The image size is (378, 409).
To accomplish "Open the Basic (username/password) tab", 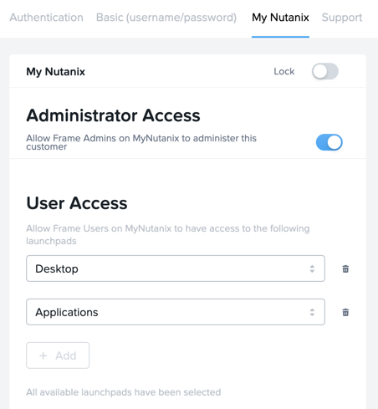I will pyautogui.click(x=166, y=18).
